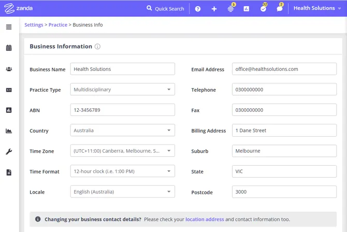The image size is (347, 232).
Task: Click the Business Info breadcrumb text
Action: tap(88, 25)
